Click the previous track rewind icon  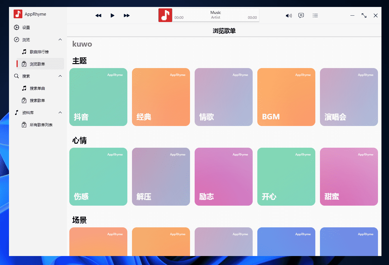(98, 16)
